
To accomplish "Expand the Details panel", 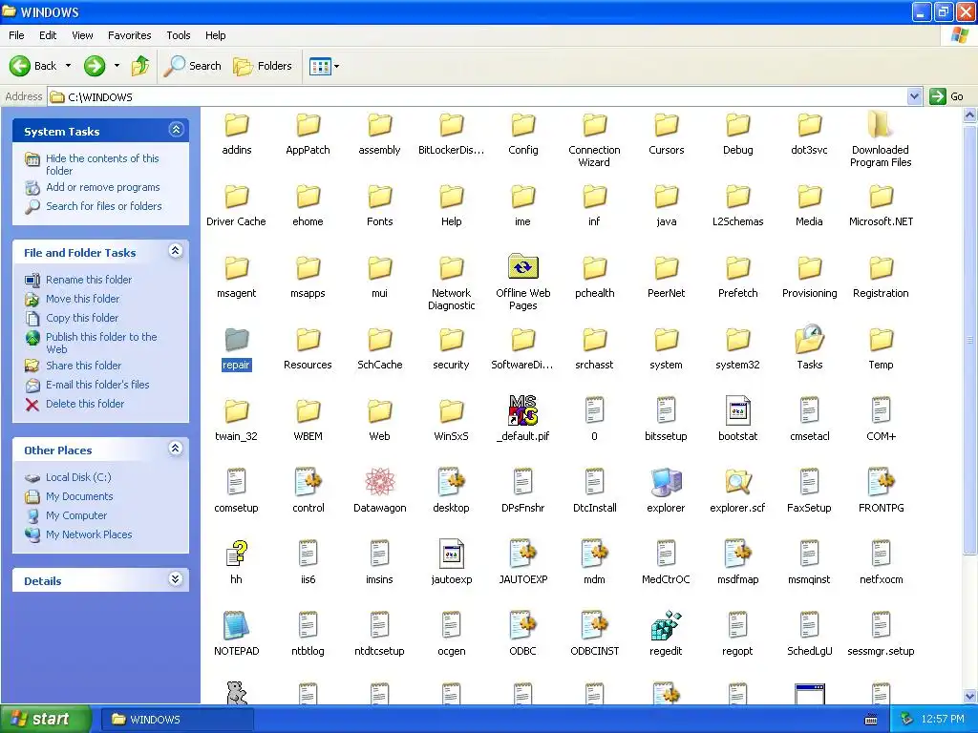I will 176,579.
